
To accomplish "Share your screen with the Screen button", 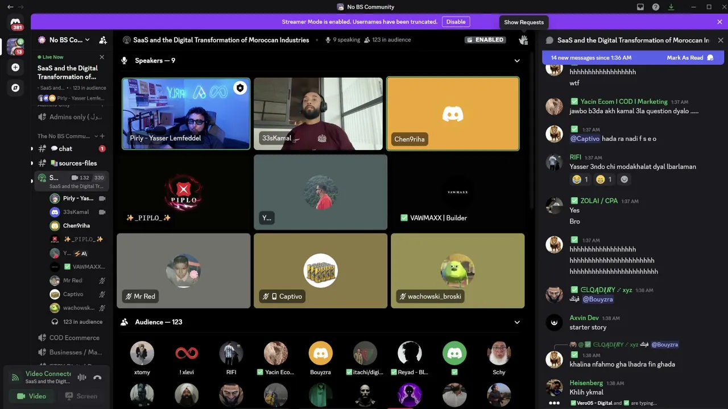I will [x=81, y=396].
